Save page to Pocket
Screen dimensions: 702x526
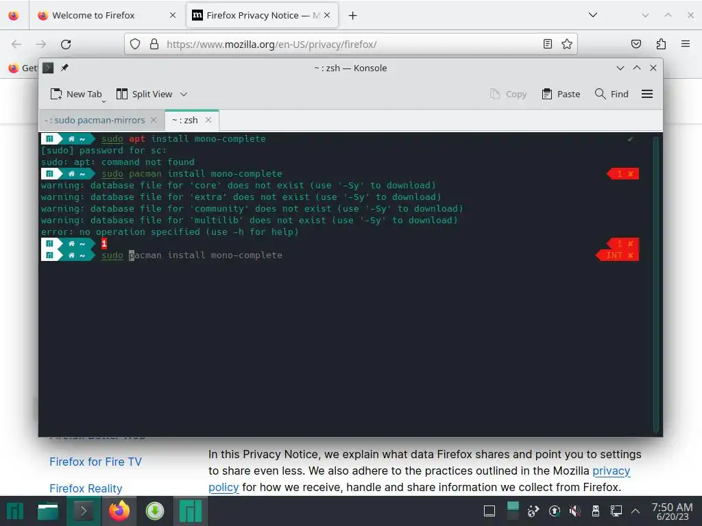636,44
